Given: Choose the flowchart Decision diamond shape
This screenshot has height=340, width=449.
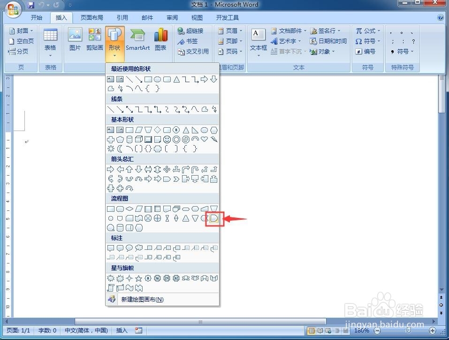Looking at the screenshot, I should point(129,209).
